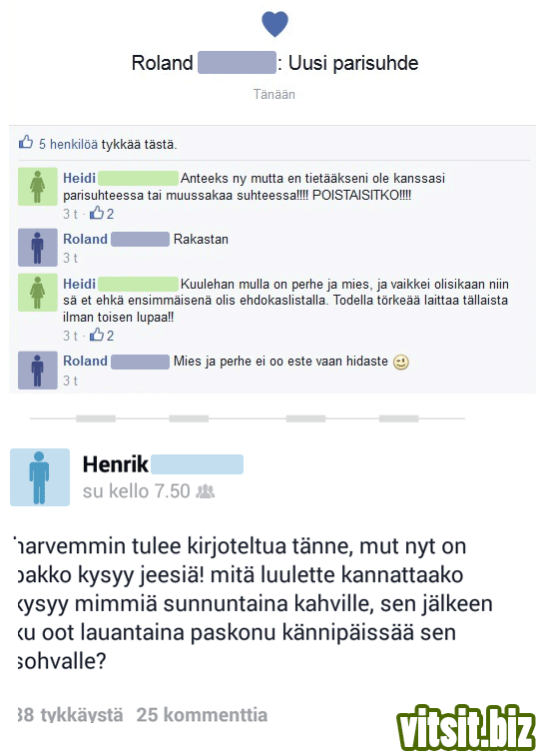Open Heidi's green avatar on first comment
536x753 pixels.
click(x=37, y=187)
